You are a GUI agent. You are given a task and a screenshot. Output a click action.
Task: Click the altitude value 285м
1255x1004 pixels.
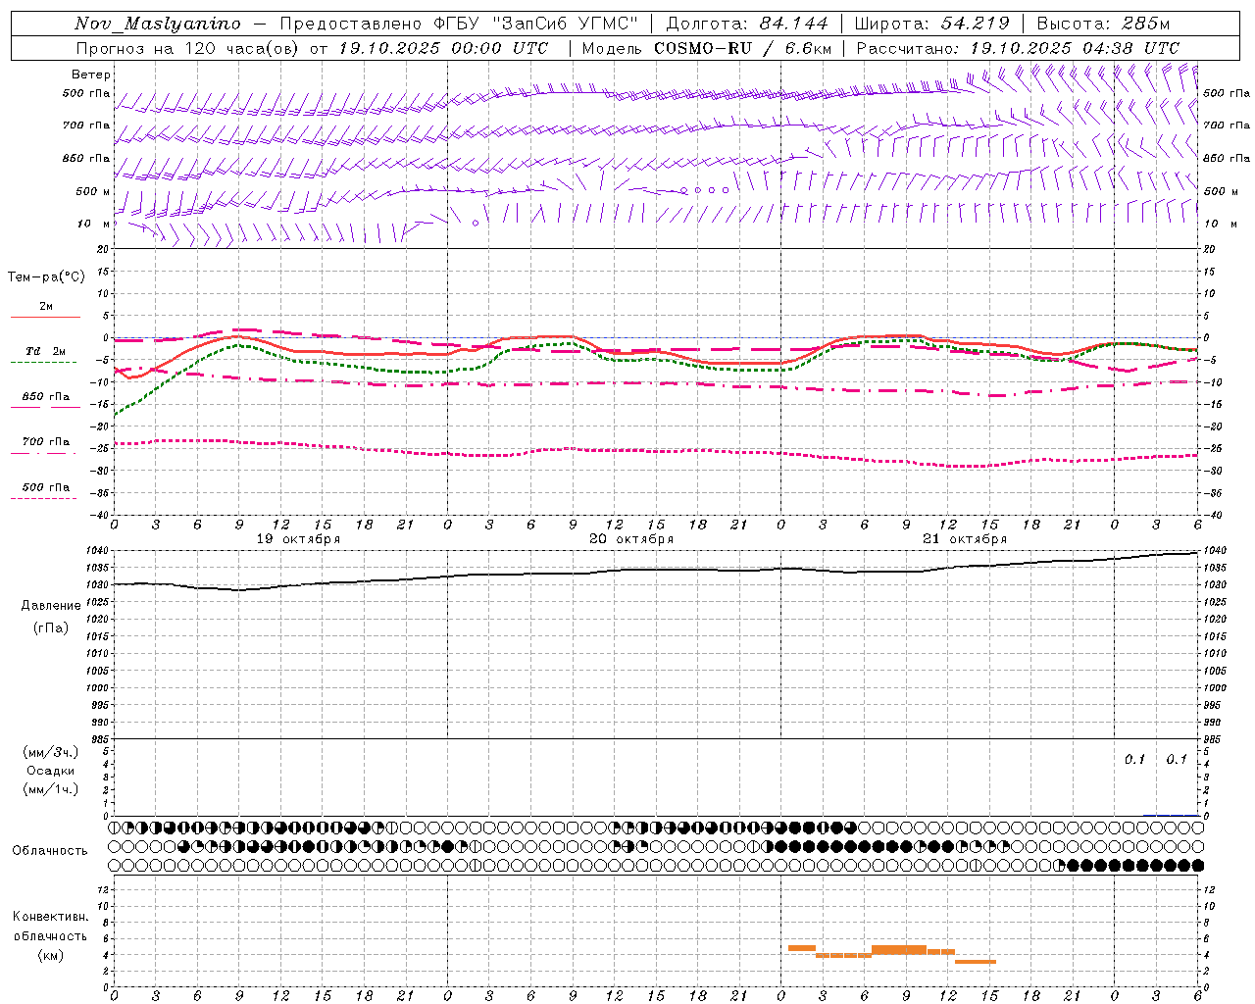[x=1144, y=24]
